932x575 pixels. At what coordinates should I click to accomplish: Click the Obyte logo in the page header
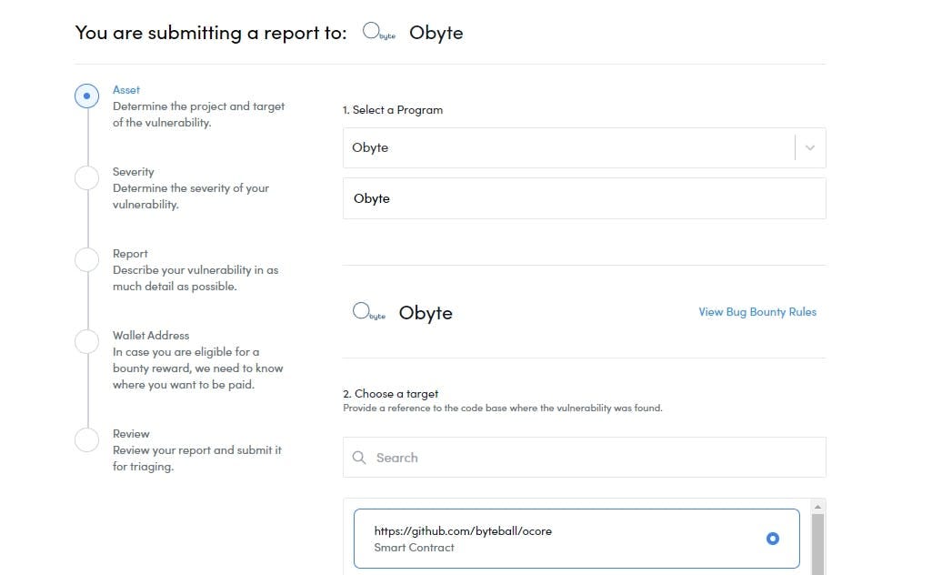coord(378,31)
